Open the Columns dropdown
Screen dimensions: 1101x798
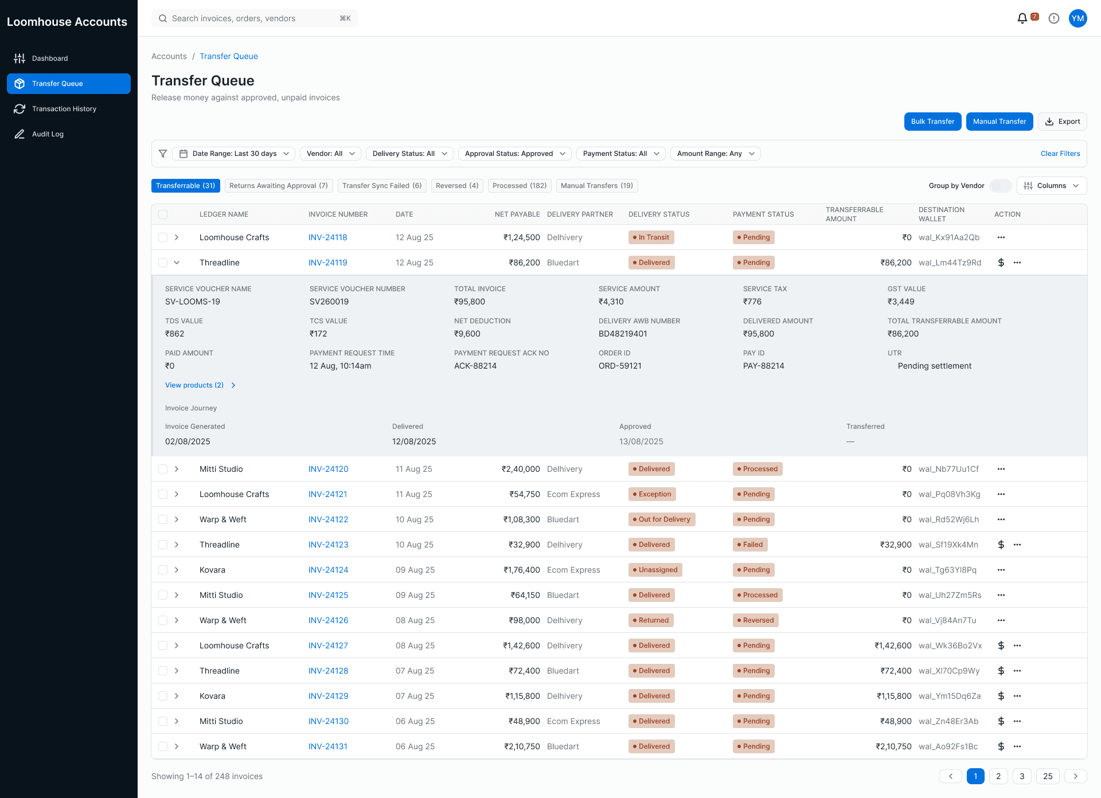pyautogui.click(x=1052, y=186)
